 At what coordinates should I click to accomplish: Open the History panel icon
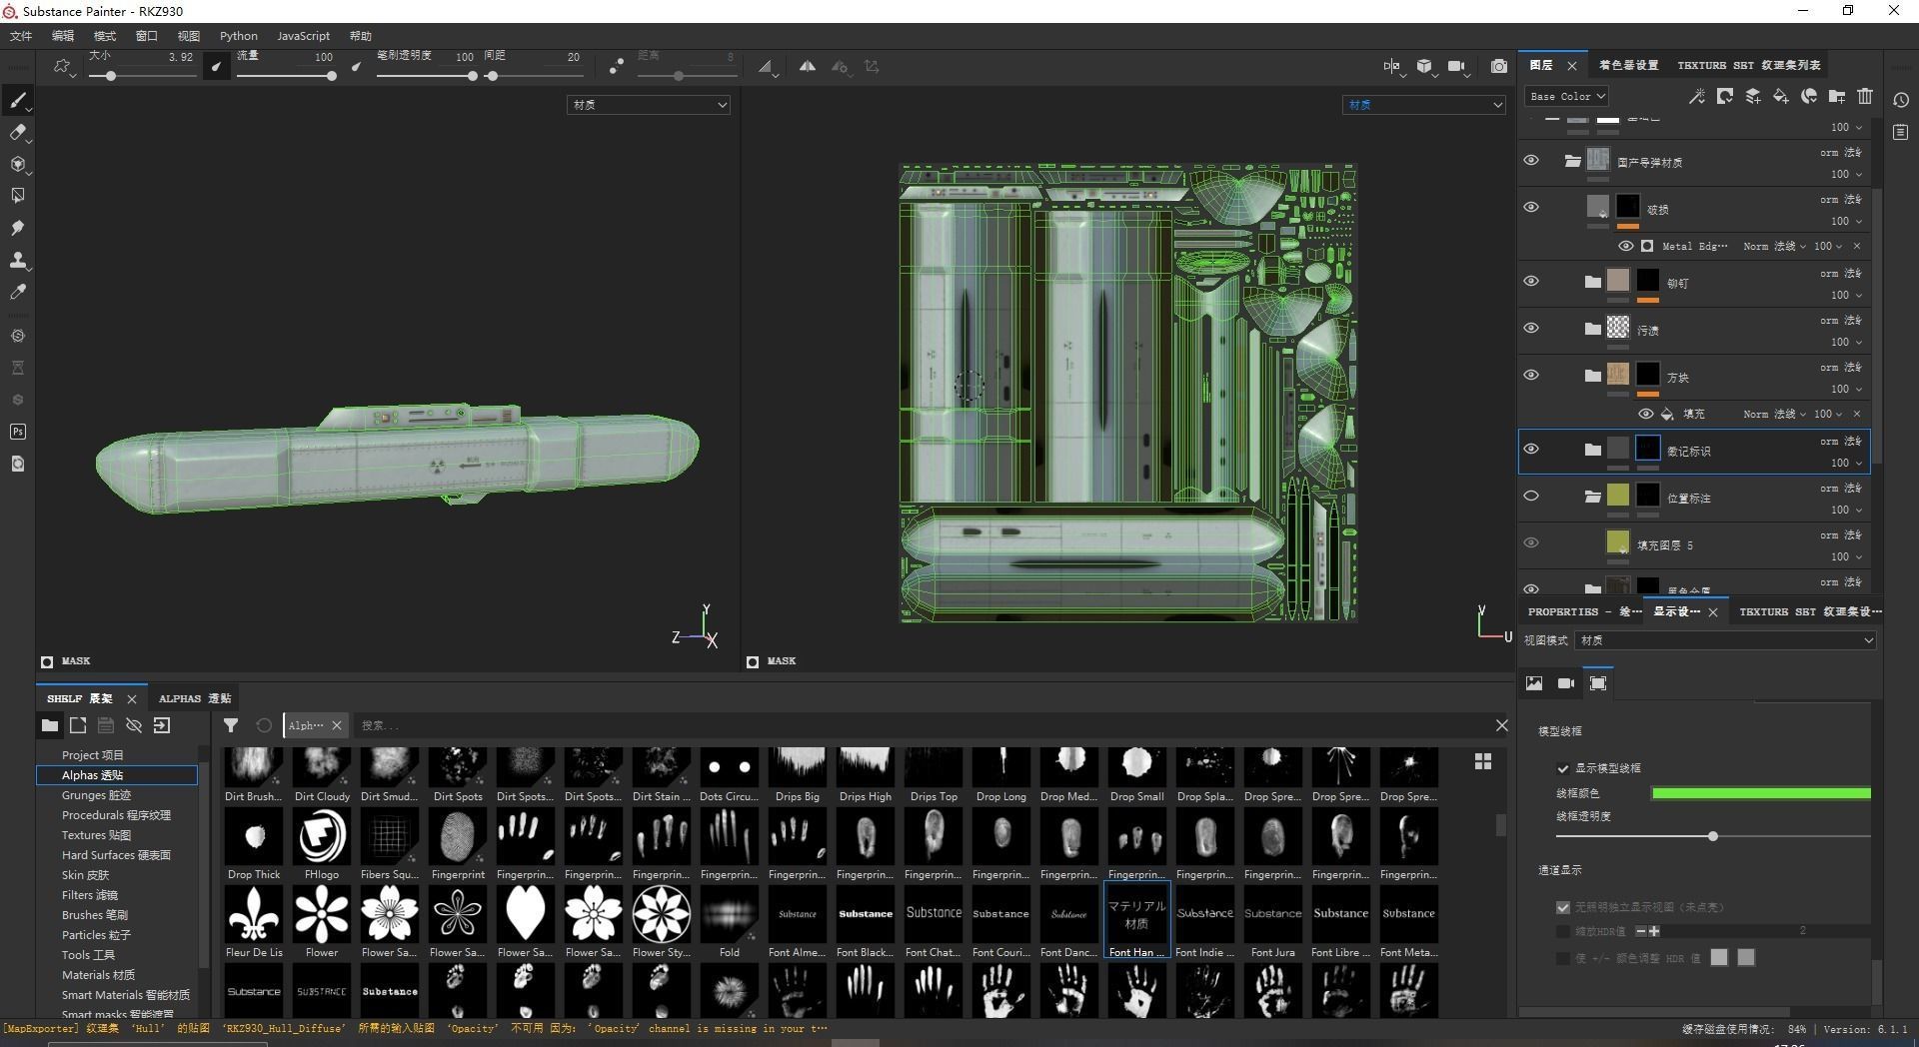point(1901,100)
